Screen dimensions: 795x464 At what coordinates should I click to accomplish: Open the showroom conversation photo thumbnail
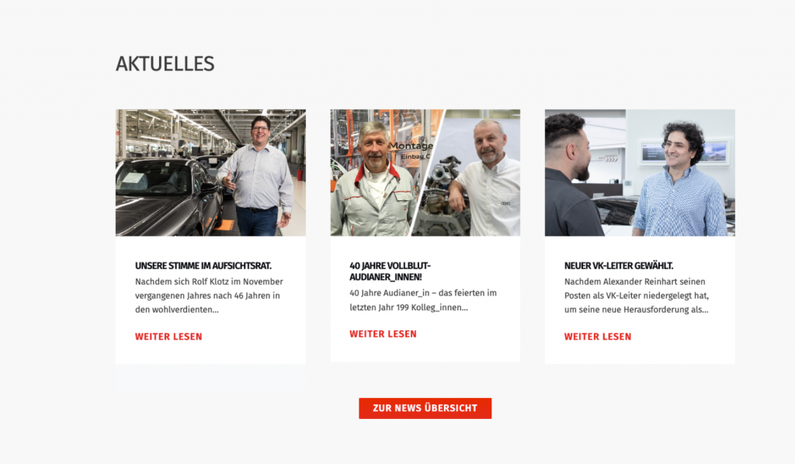tap(640, 172)
